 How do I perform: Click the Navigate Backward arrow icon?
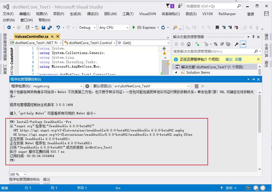tap(9, 27)
